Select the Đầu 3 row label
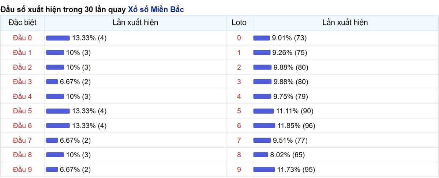Viewport: 439px width, 178px height. click(x=22, y=82)
